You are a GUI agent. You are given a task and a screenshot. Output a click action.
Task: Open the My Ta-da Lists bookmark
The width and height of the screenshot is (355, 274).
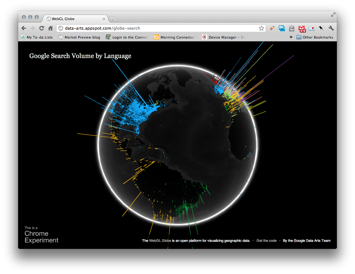click(37, 37)
